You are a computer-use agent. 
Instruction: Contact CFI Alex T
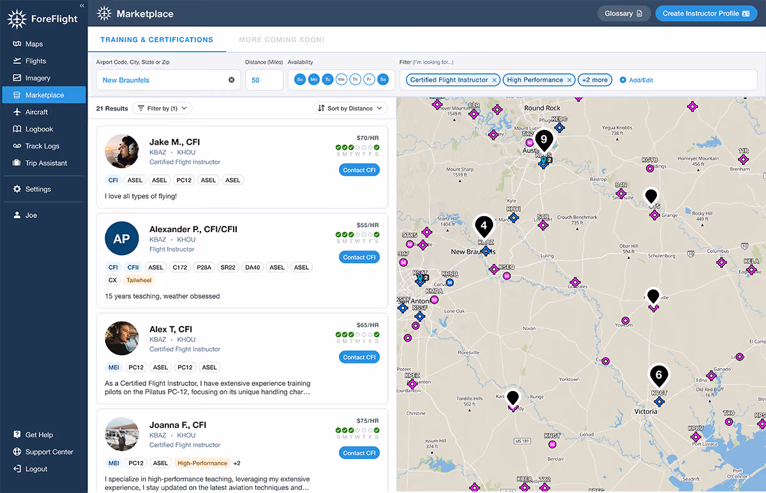tap(359, 357)
